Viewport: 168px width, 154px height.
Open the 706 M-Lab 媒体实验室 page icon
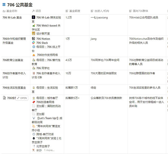(x=33, y=17)
